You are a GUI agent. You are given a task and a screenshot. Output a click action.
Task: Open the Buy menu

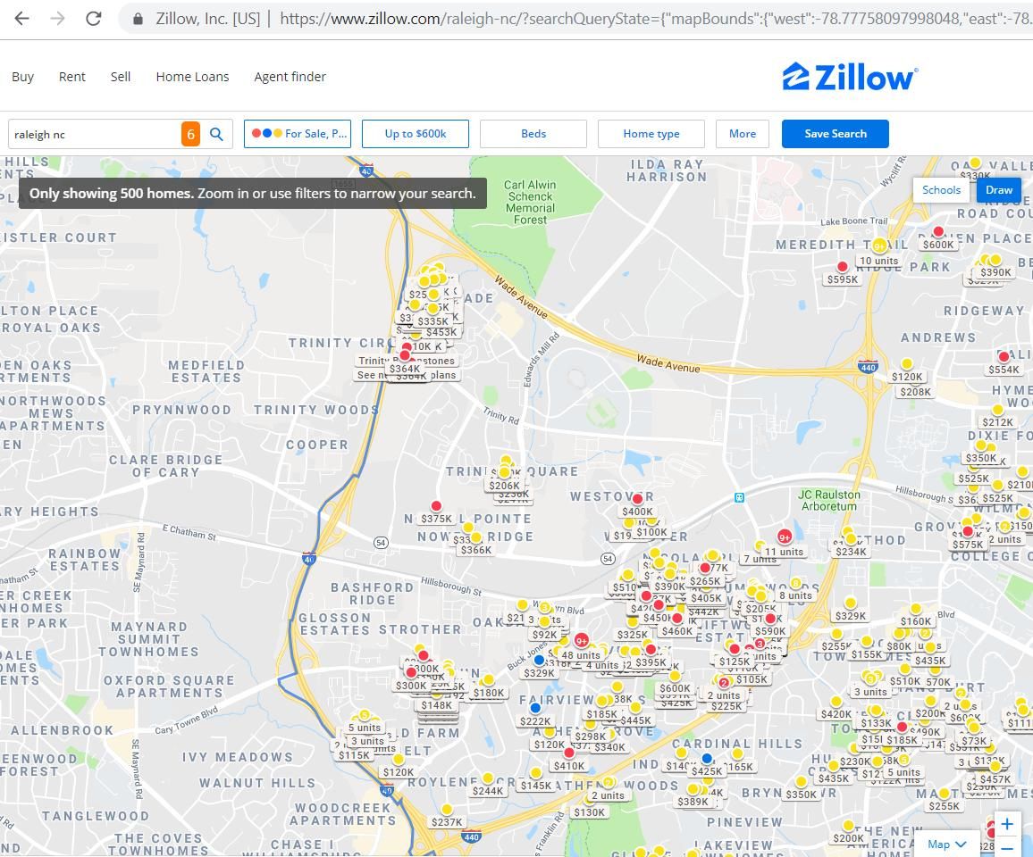coord(22,77)
